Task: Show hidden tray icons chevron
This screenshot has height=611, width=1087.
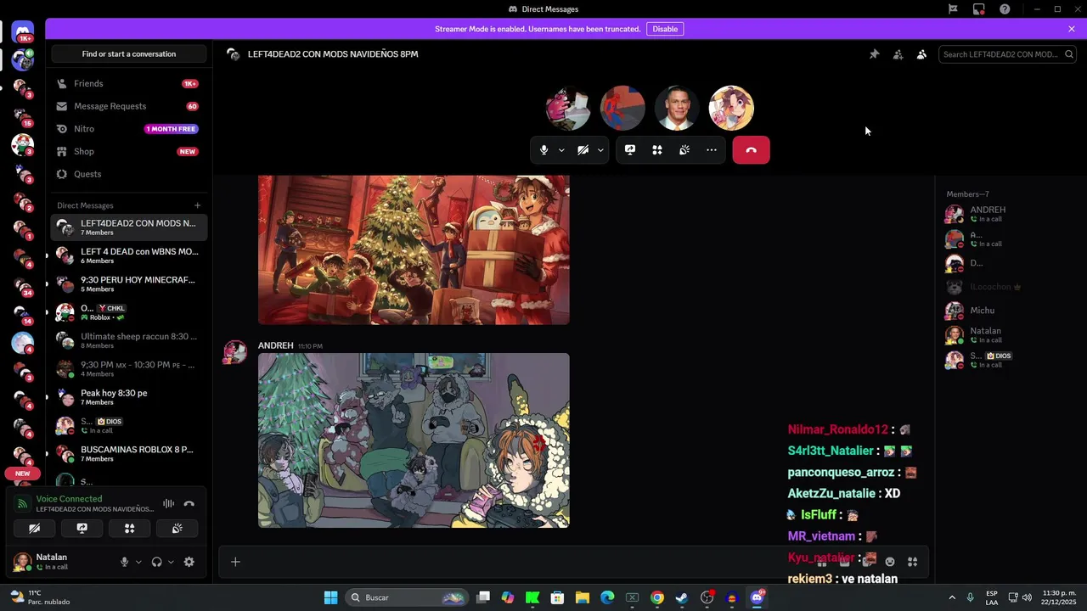Action: pyautogui.click(x=951, y=597)
